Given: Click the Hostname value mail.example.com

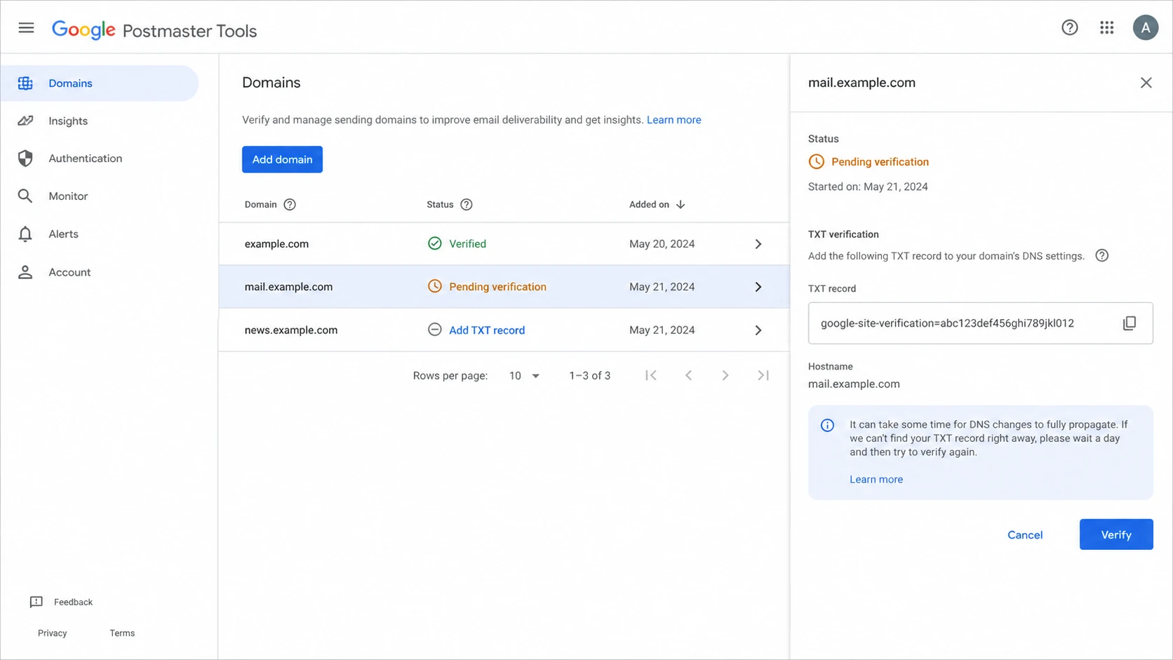Looking at the screenshot, I should (854, 384).
